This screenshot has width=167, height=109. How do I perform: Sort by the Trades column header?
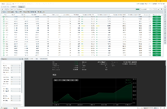[45, 14]
